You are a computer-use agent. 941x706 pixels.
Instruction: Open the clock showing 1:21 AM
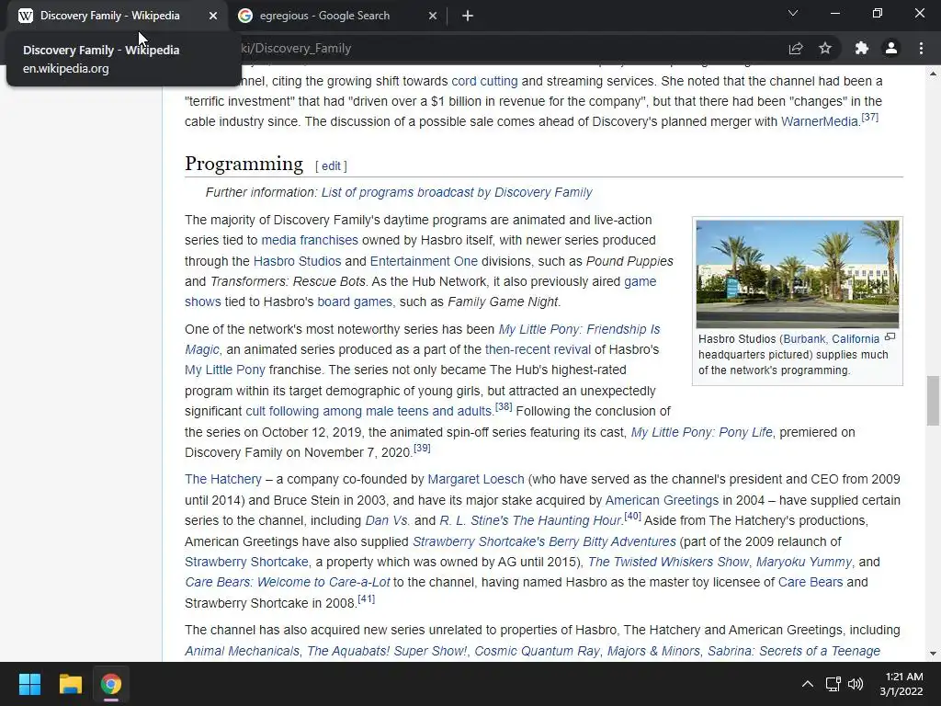pos(901,684)
